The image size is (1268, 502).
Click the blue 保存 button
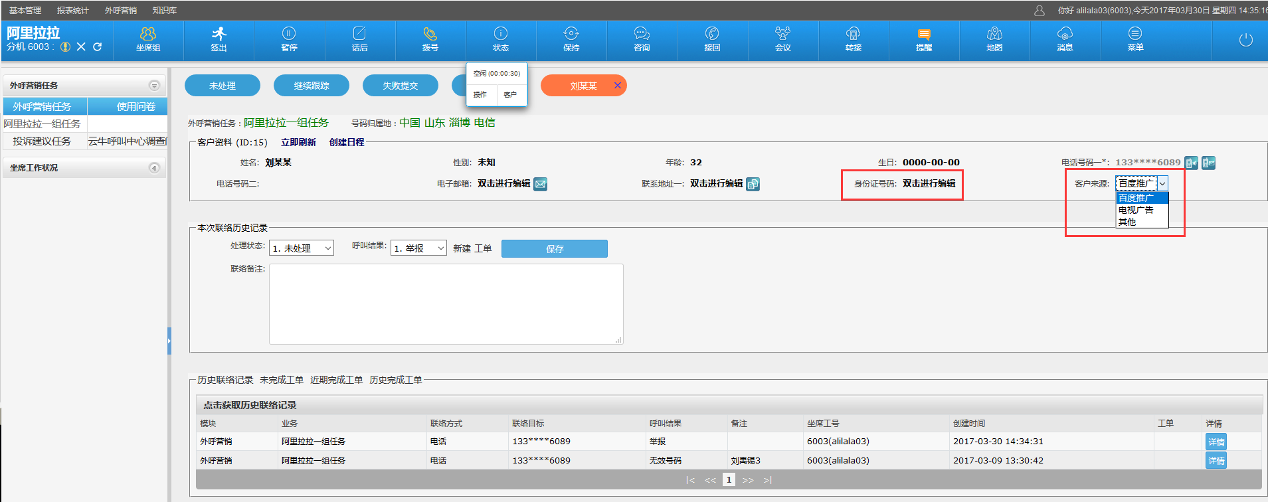point(554,249)
